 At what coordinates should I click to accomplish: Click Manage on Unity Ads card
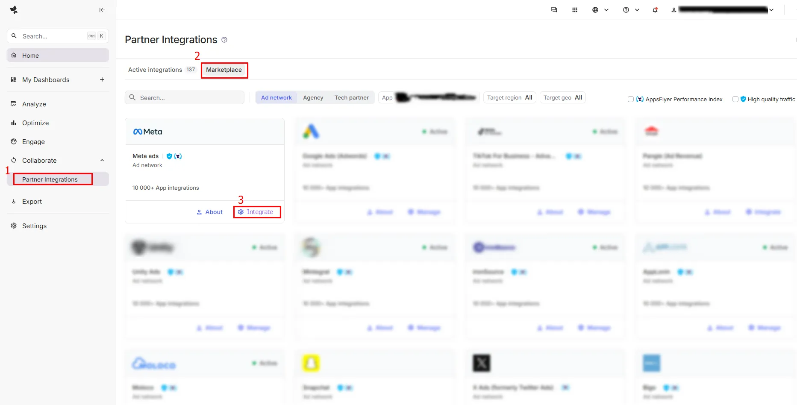254,328
